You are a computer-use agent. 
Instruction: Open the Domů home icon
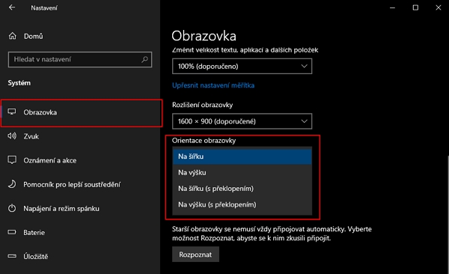click(x=12, y=36)
